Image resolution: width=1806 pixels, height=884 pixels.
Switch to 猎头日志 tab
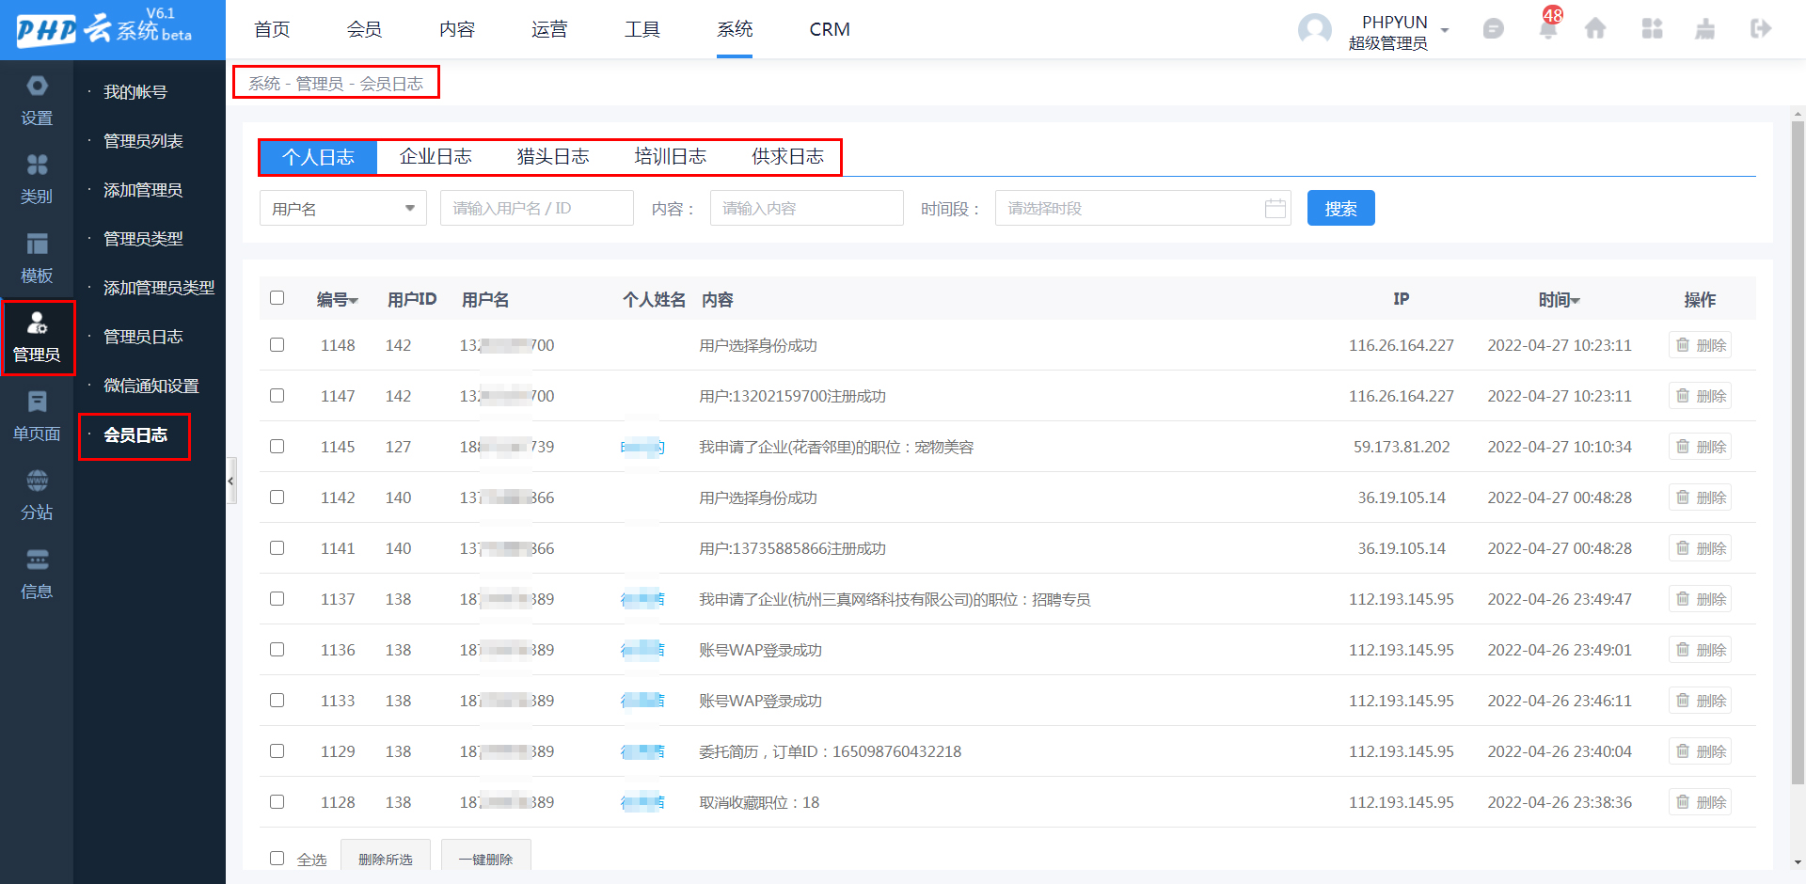[553, 156]
